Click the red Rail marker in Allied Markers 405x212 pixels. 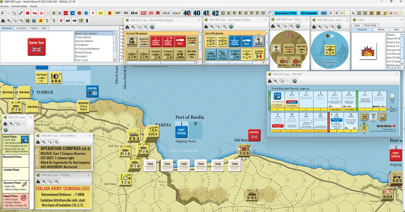(x=180, y=41)
